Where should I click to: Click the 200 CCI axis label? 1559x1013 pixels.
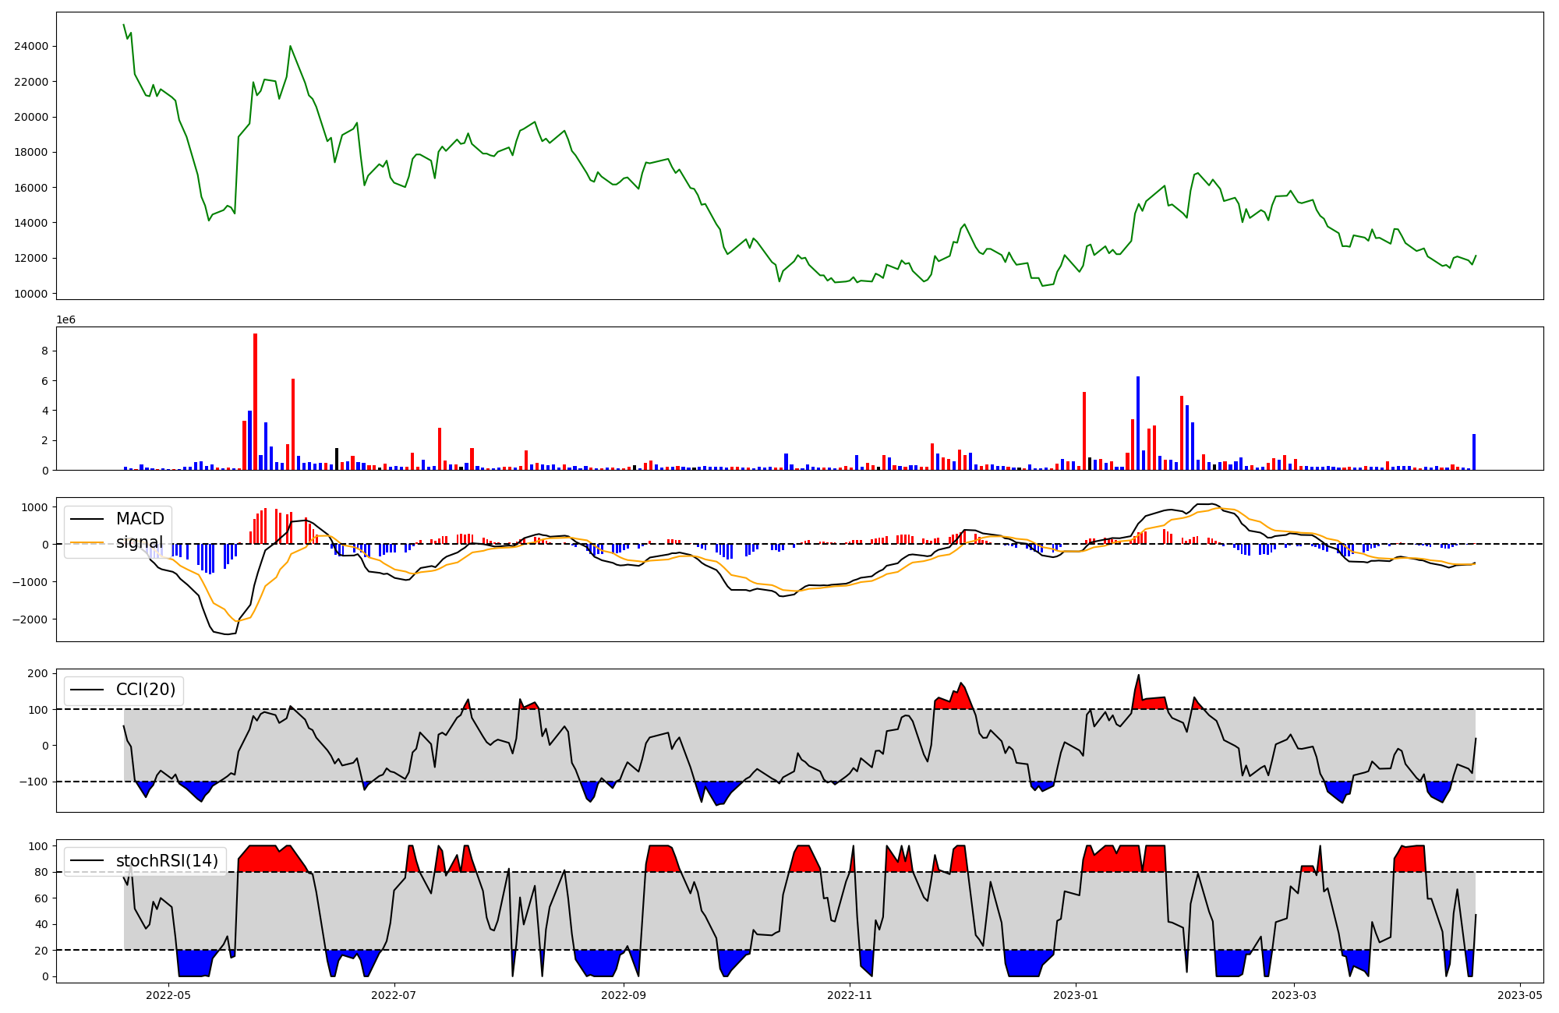(x=39, y=673)
